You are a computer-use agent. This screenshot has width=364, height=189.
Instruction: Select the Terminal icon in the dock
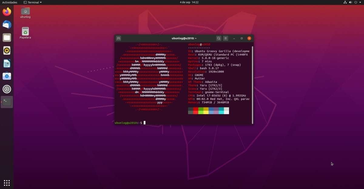(7, 102)
